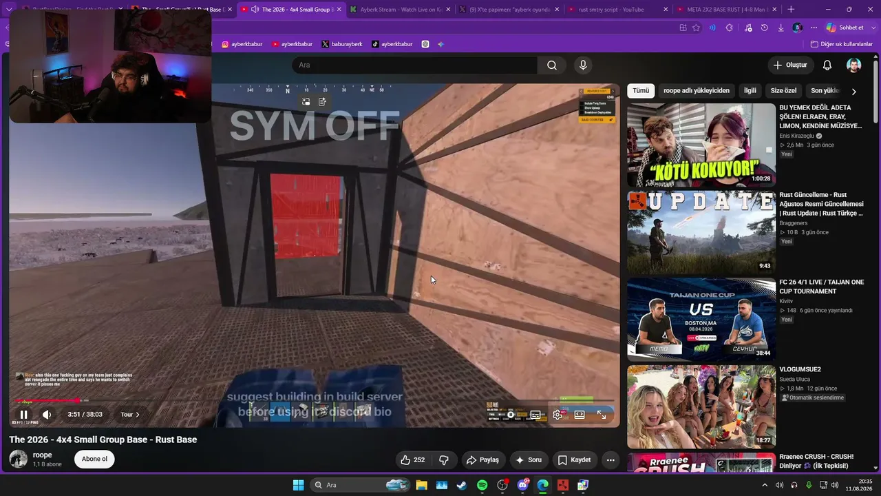Open the roope channel avatar
The image size is (881, 496).
19,459
